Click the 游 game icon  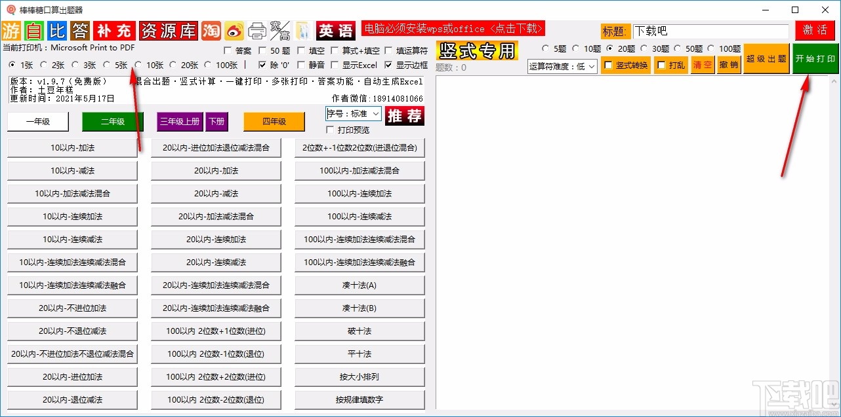coord(10,30)
